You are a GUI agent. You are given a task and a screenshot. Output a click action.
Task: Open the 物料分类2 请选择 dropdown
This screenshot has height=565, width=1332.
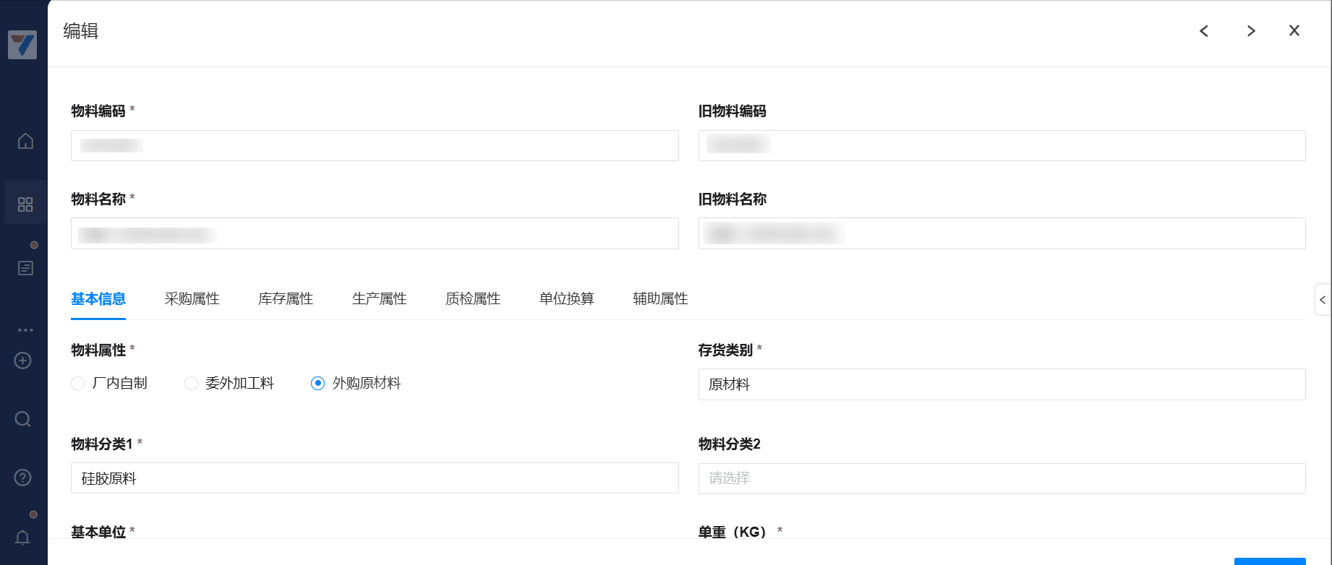[x=1002, y=478]
